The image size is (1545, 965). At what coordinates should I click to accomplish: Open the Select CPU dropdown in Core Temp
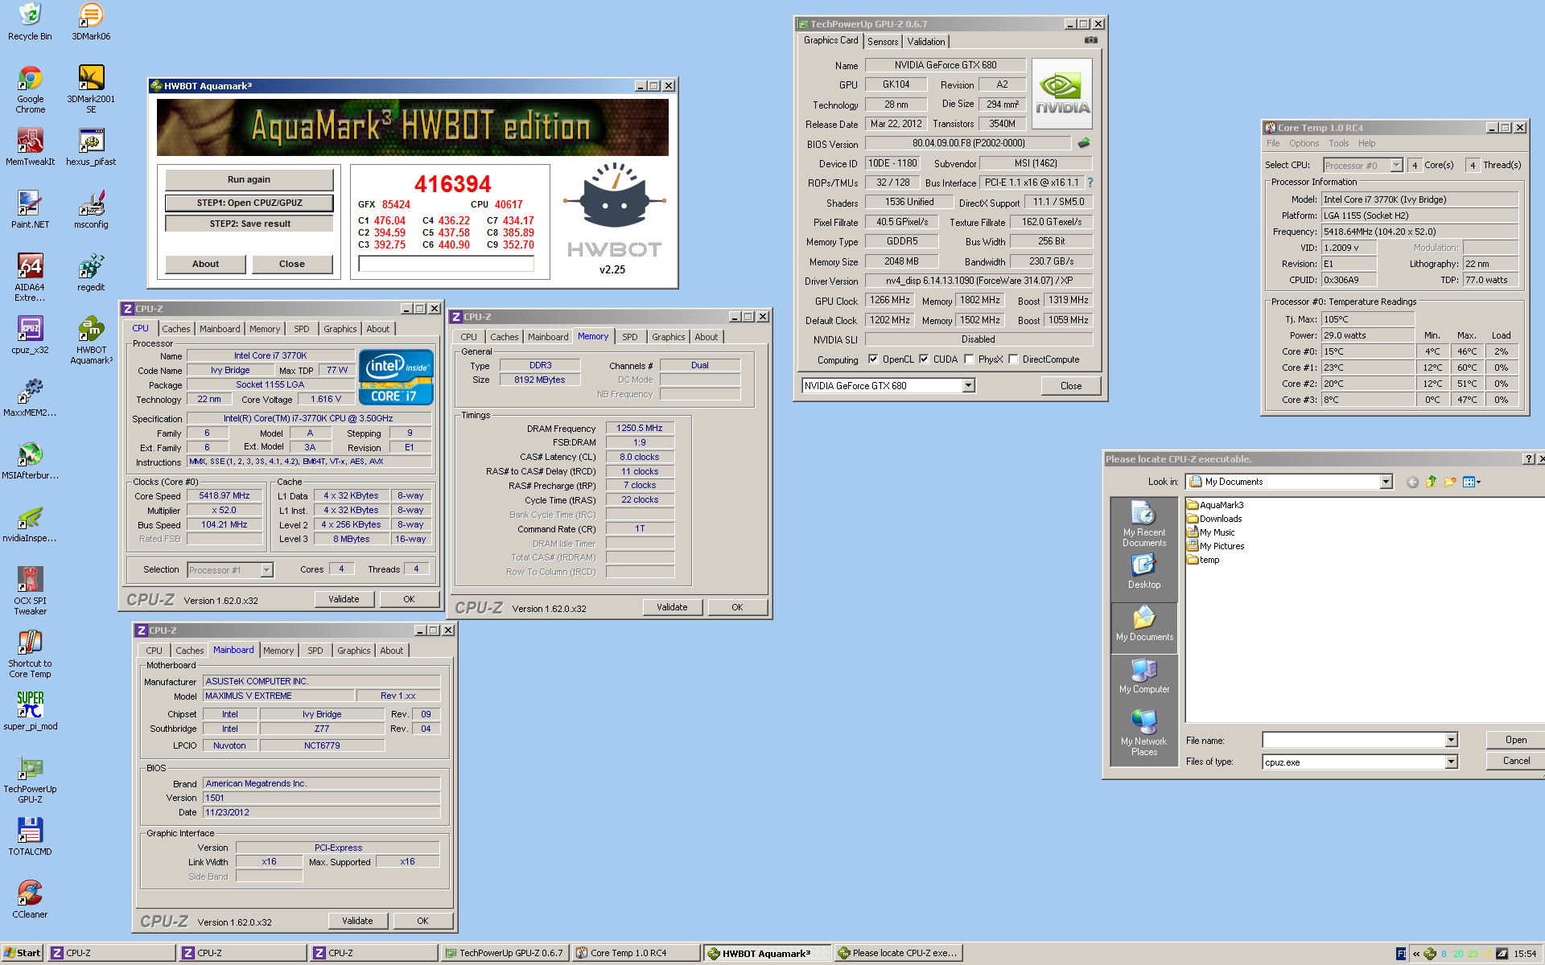(1396, 166)
